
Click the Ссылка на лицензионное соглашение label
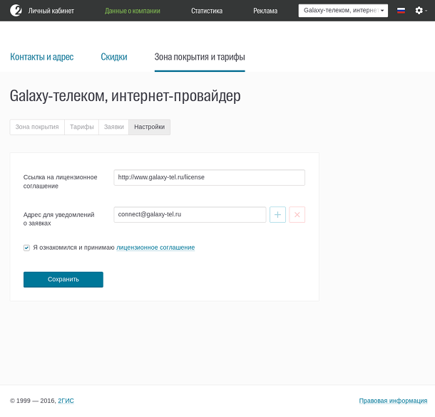tap(60, 181)
